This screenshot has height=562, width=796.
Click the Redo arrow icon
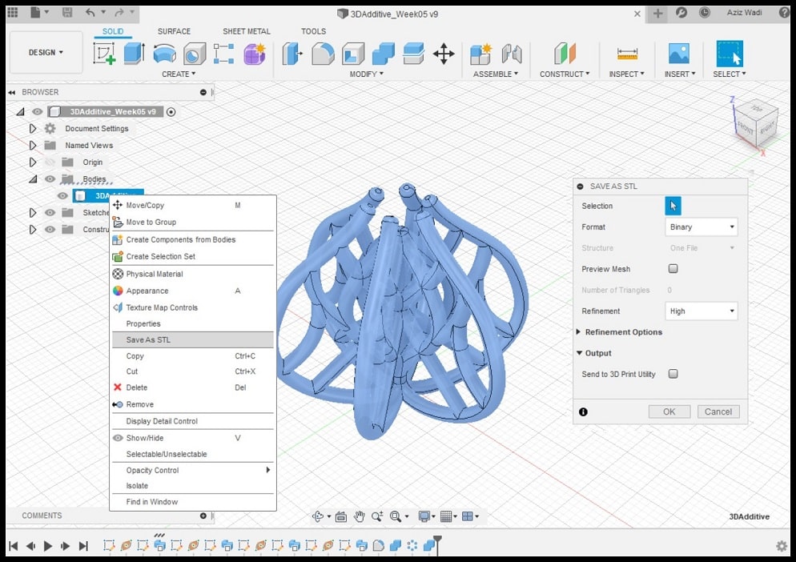click(x=119, y=13)
